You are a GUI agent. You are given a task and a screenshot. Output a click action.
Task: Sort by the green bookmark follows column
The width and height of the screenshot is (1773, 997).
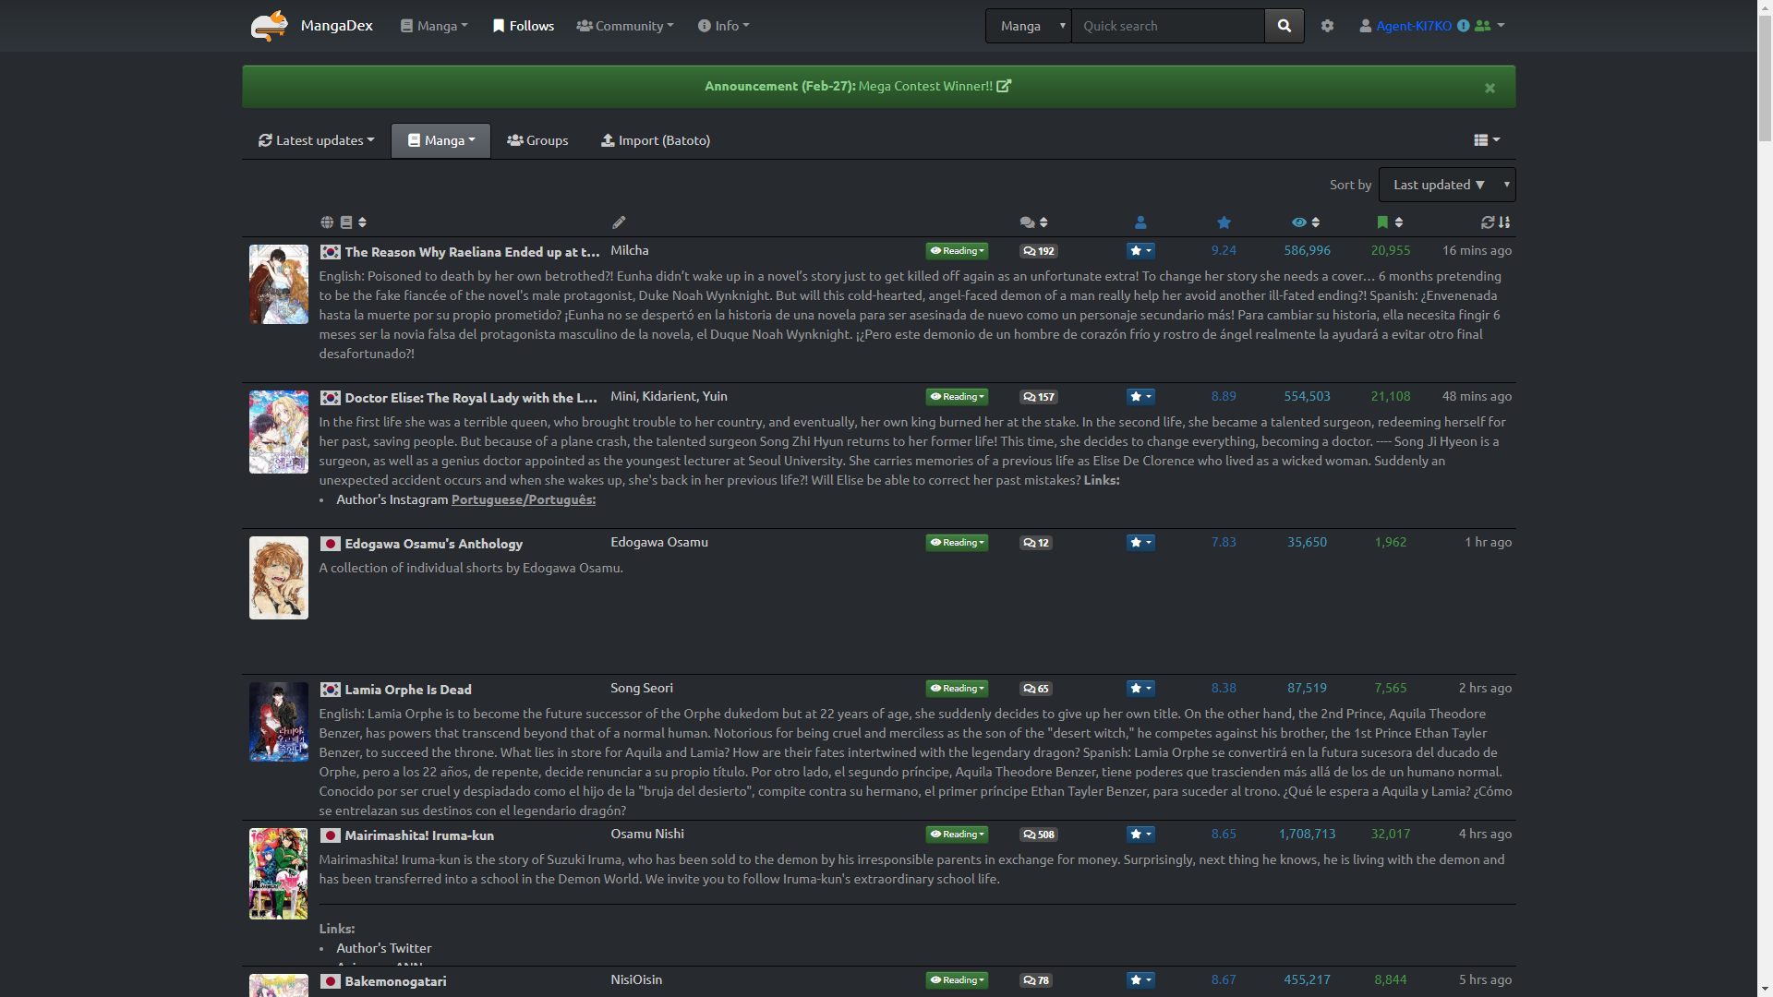[x=1390, y=222]
